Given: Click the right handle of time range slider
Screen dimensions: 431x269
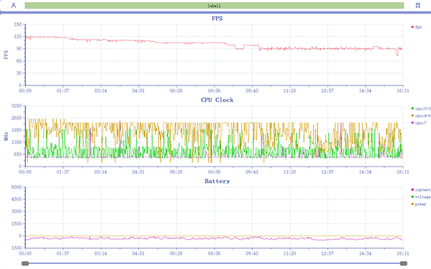Looking at the screenshot, I should (x=404, y=263).
